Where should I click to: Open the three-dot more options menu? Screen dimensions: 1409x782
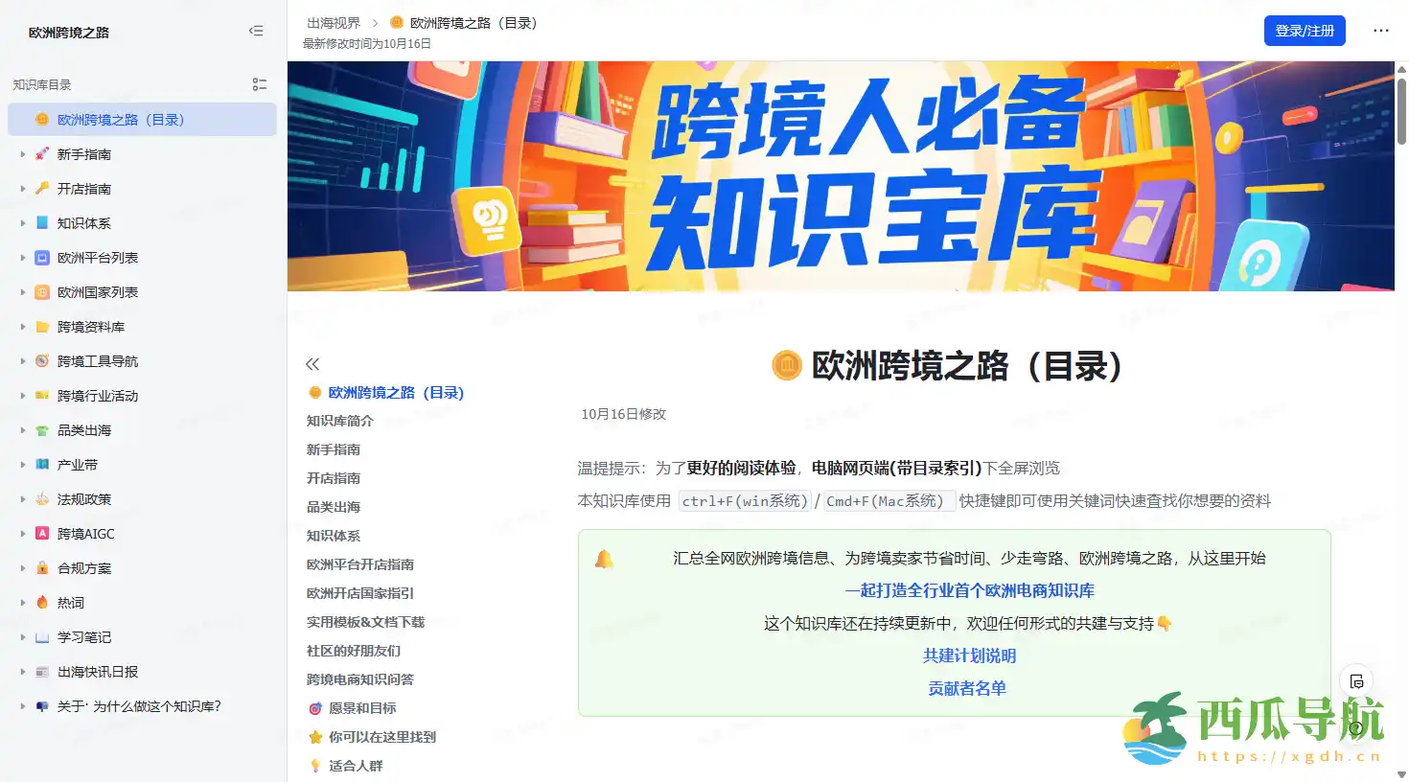click(x=1380, y=31)
